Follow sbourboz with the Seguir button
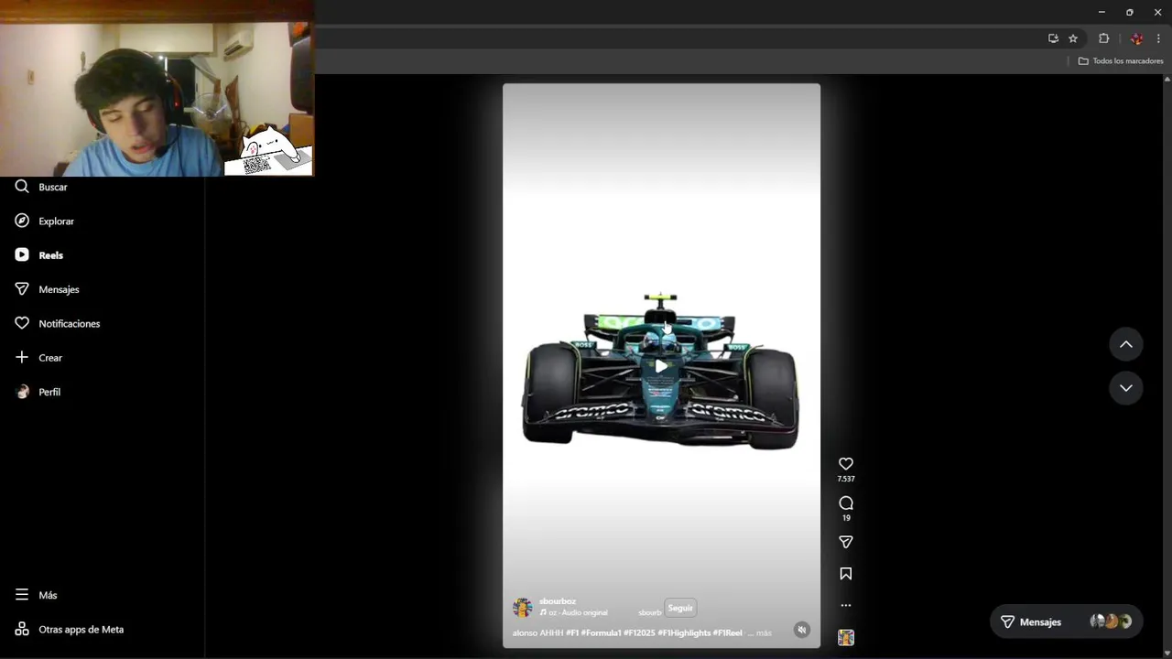The height and width of the screenshot is (659, 1172). pyautogui.click(x=680, y=608)
